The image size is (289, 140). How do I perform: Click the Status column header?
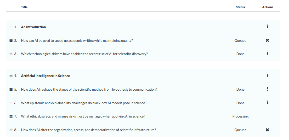point(240,7)
